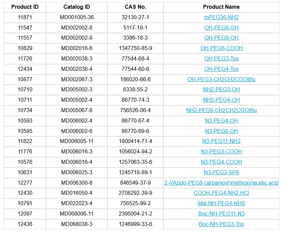
Task: Select CAS number 756525-99-2
Action: pyautogui.click(x=135, y=203)
